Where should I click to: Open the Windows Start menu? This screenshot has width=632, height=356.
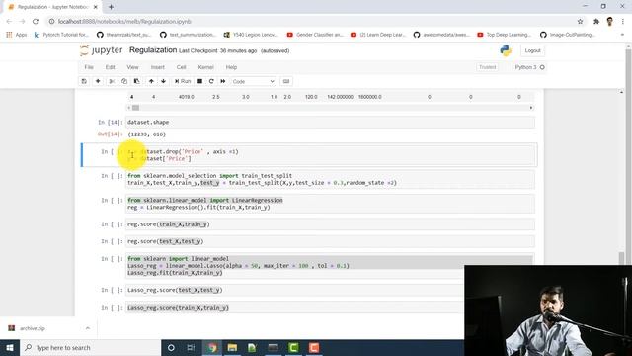coord(10,348)
